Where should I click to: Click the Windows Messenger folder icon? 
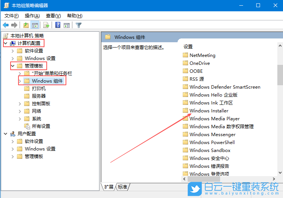(185, 134)
